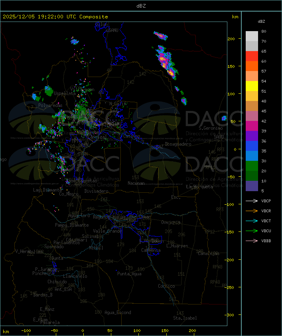Image resolution: width=282 pixels, height=336 pixels.
Task: Click the 150 tick on the horizontal axis
Action: click(165, 331)
